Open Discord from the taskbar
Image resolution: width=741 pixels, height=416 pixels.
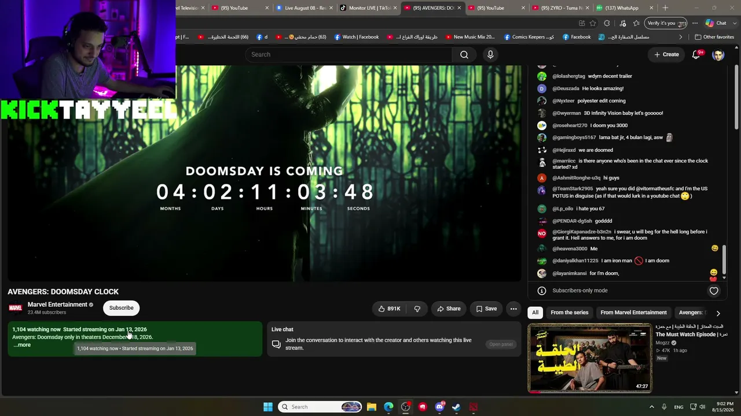click(439, 407)
